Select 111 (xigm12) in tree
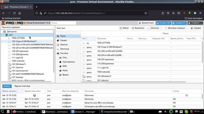Viewport: 204px width, 114px height. pyautogui.click(x=17, y=58)
